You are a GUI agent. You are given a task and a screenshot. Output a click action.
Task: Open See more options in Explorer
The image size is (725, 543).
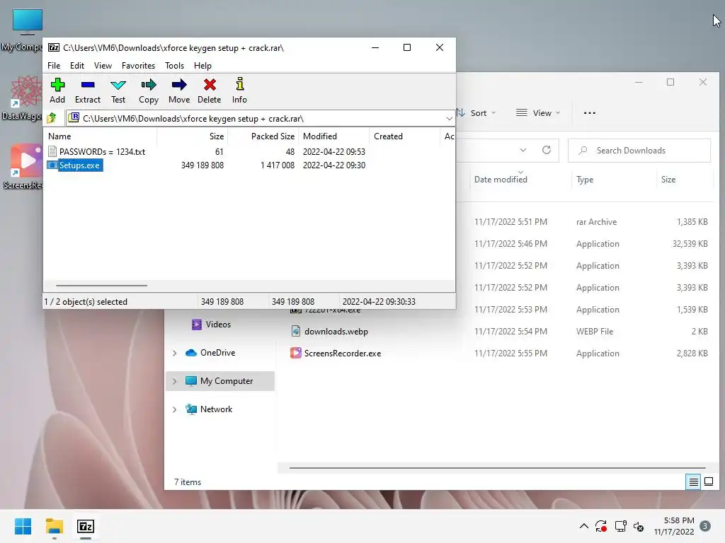click(x=590, y=112)
